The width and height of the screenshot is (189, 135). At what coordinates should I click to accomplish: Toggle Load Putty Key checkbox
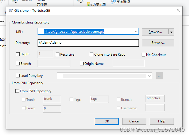18,76
